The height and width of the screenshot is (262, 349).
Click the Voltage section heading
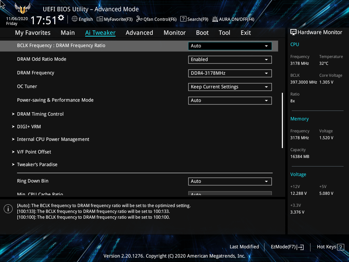(298, 174)
